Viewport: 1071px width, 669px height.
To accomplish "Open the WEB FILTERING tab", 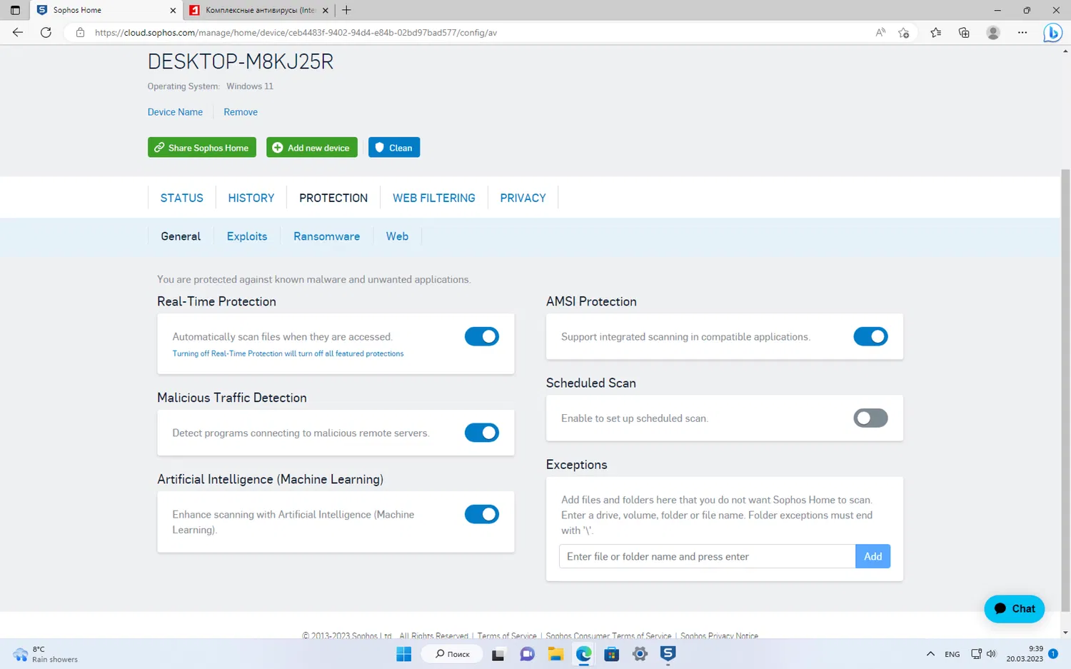I will click(434, 198).
